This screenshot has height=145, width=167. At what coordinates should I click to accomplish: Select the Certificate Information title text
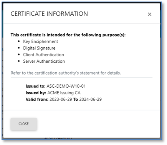pos(49,14)
